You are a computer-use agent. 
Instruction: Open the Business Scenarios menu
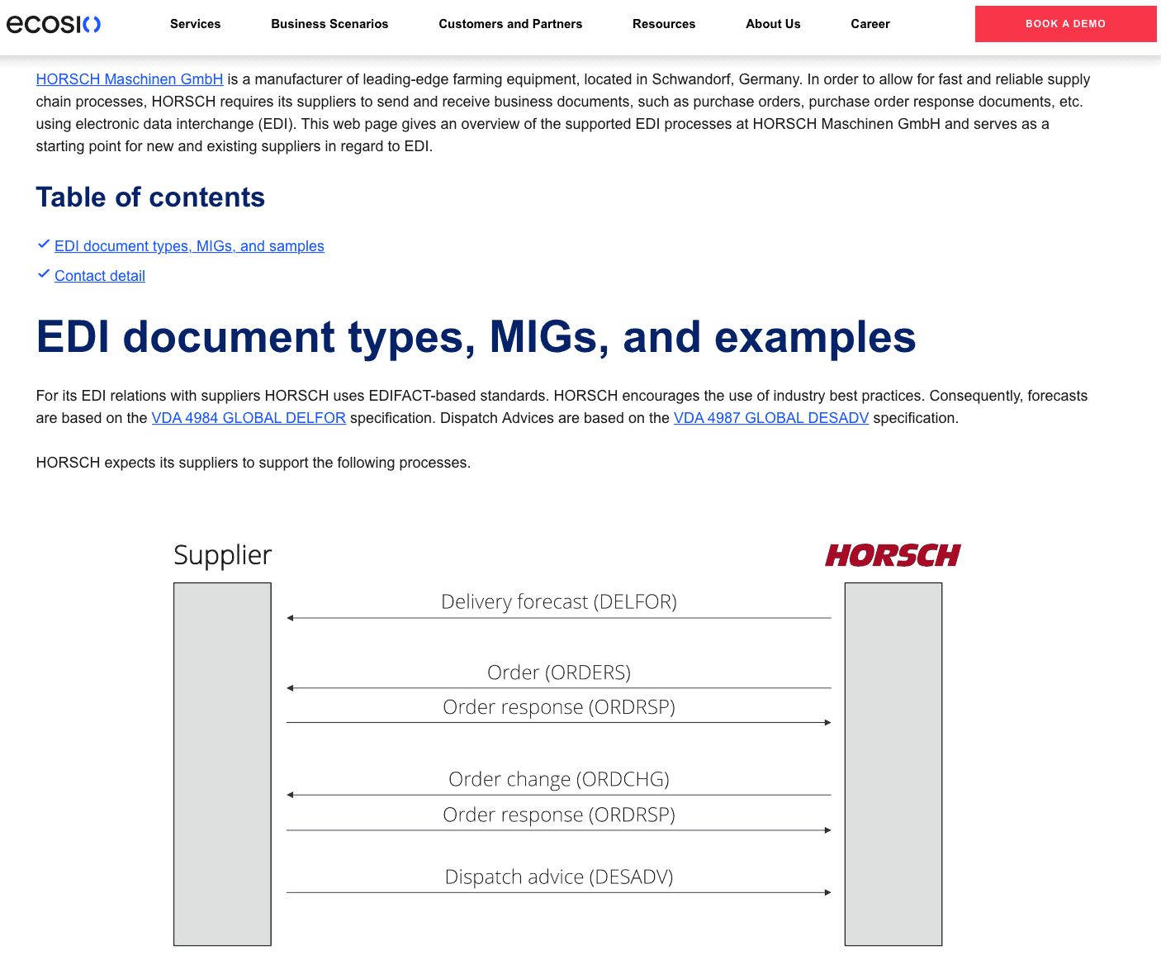click(x=329, y=24)
